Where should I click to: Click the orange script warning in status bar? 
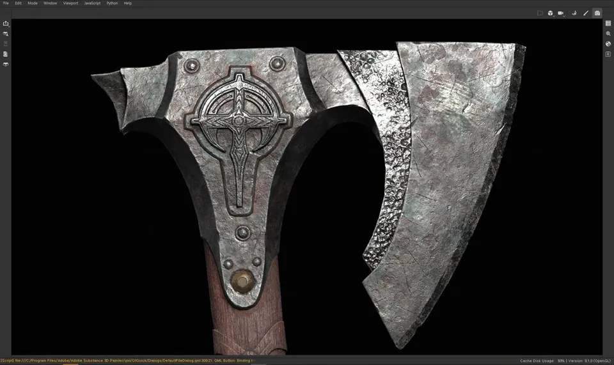tap(128, 361)
